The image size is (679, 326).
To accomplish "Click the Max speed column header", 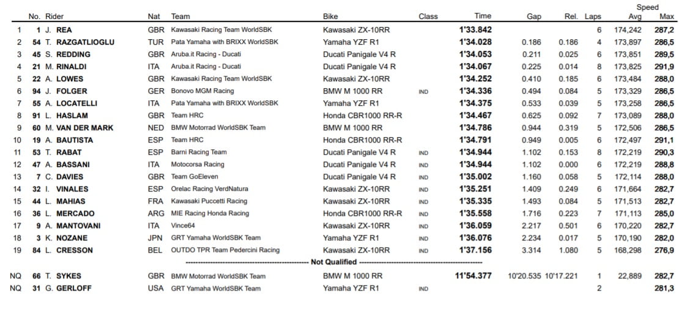I will (666, 17).
